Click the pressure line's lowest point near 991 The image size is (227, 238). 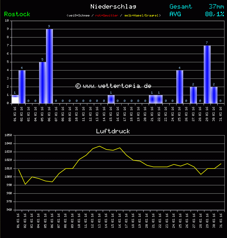pos(25,184)
